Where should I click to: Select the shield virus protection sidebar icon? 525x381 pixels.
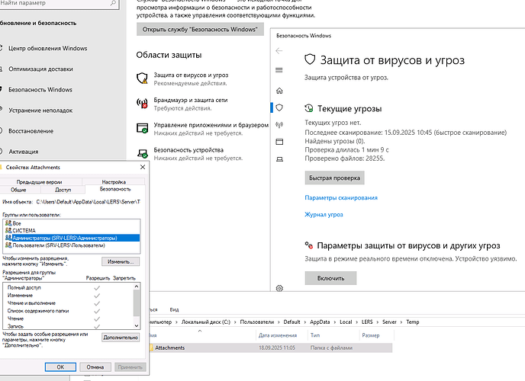[x=279, y=107]
